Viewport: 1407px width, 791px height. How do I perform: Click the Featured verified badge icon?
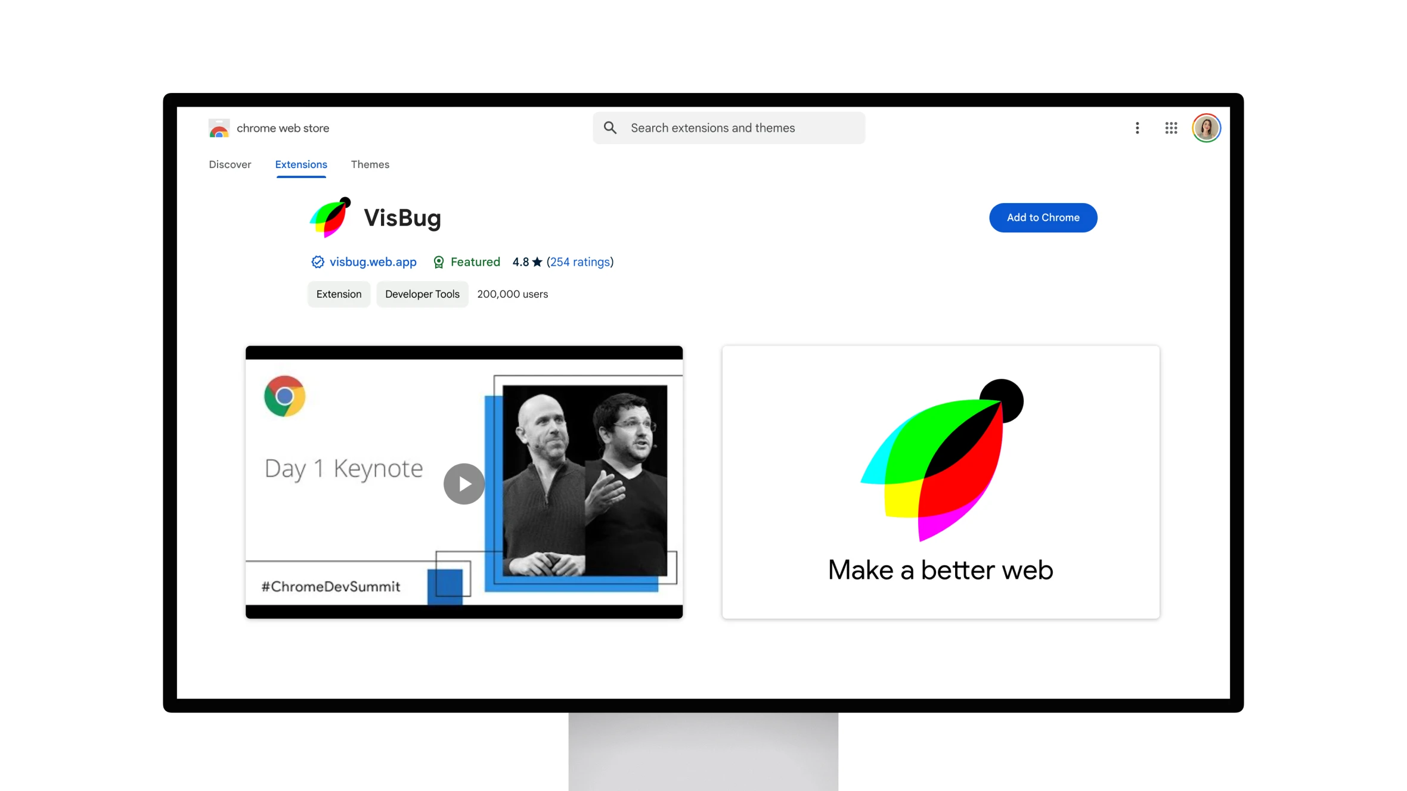pyautogui.click(x=439, y=261)
